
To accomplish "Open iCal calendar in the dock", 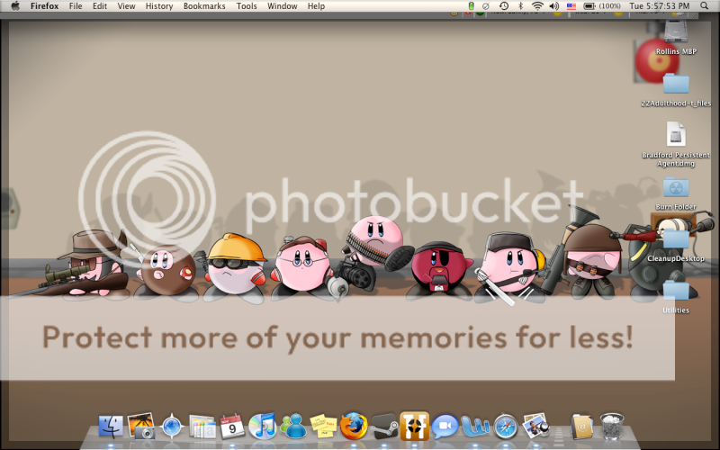I will click(232, 425).
